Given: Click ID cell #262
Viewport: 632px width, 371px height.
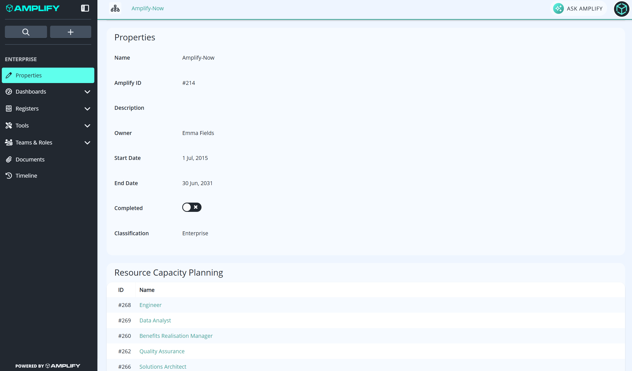Looking at the screenshot, I should click(124, 351).
